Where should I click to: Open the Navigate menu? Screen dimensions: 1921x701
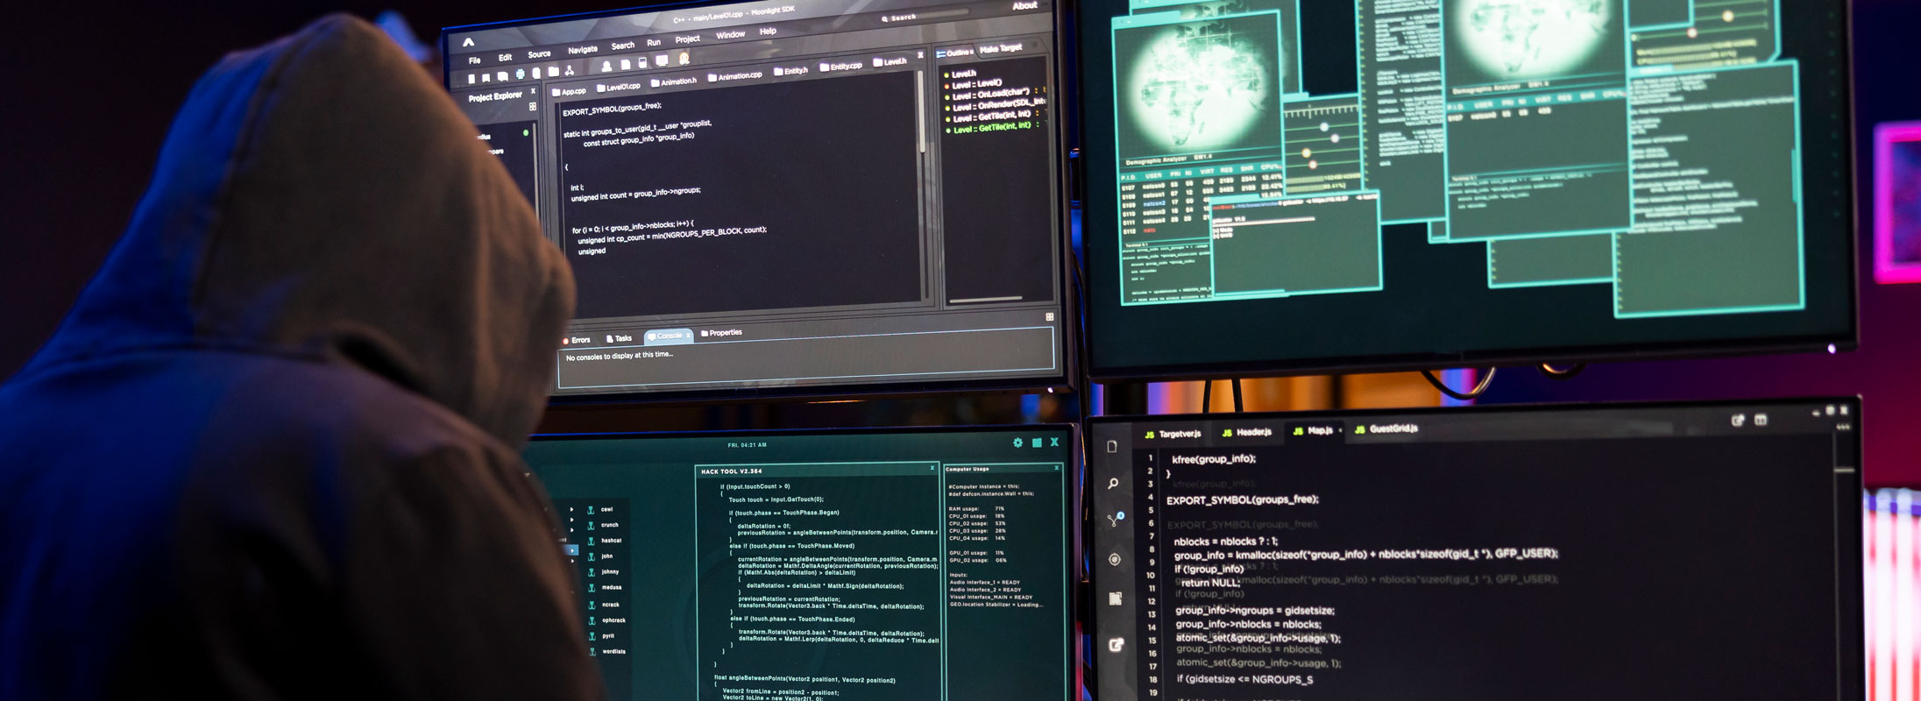(582, 50)
